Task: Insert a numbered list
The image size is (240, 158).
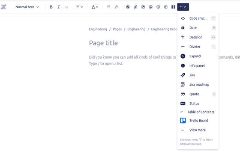Action: [116, 7]
